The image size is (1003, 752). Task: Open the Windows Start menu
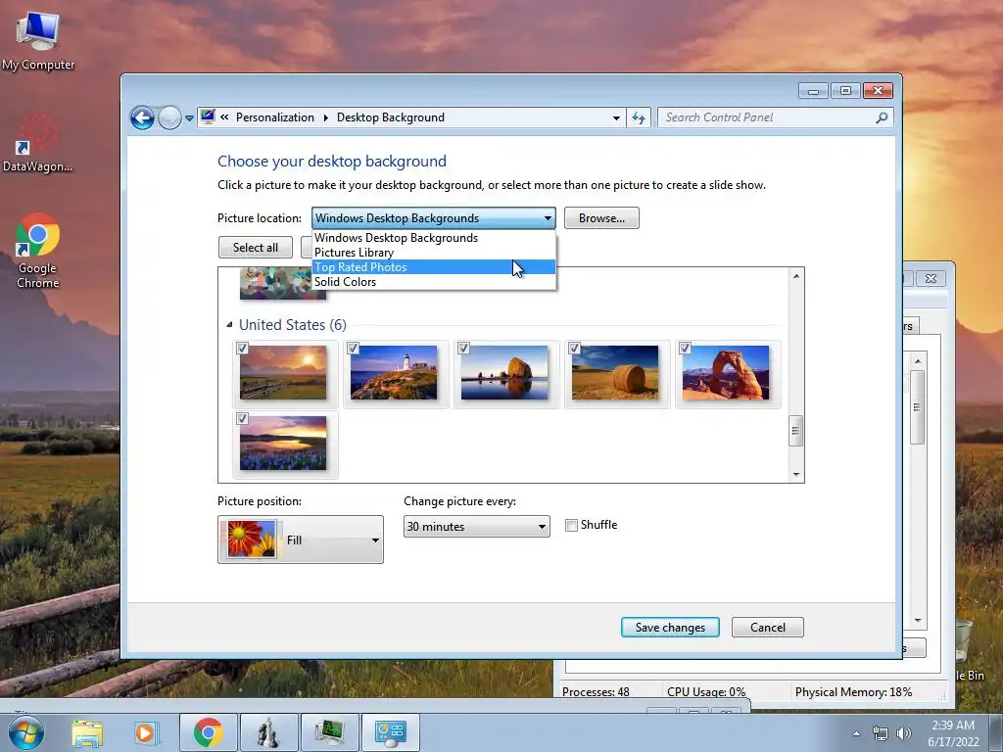(x=26, y=732)
